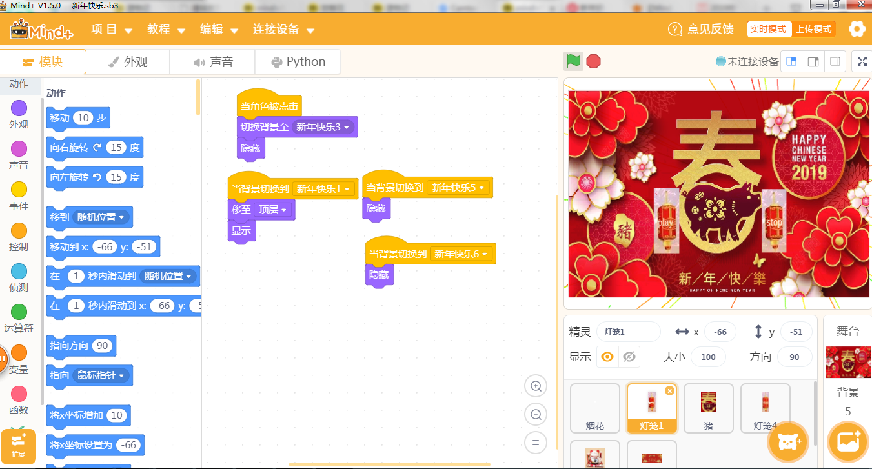The height and width of the screenshot is (469, 872).
Task: Click the 移动 10 步 block
Action: point(78,117)
